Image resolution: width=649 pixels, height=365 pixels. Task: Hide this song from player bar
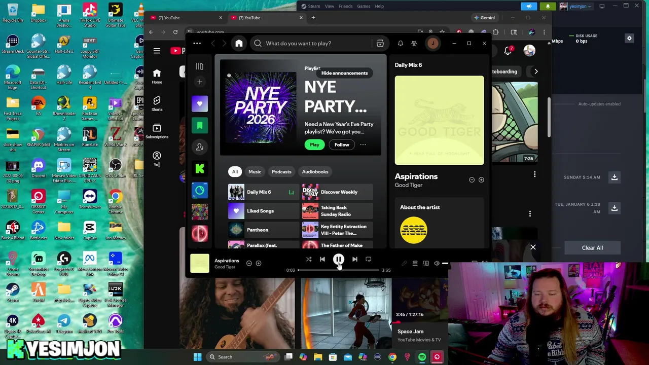pos(249,264)
